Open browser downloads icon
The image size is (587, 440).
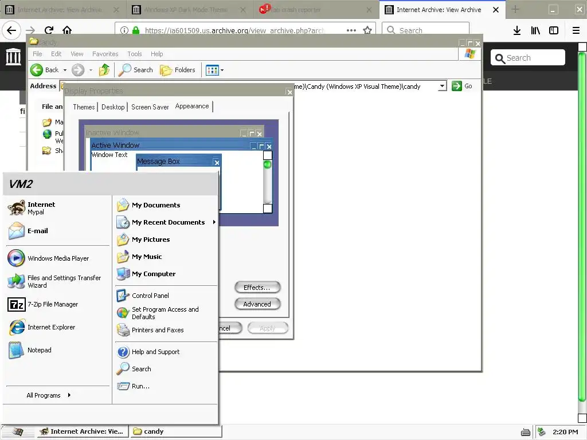coord(517,30)
